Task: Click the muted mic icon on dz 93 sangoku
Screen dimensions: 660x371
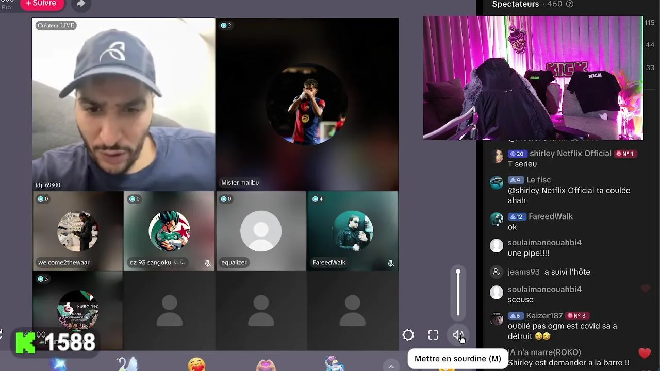Action: 207,263
